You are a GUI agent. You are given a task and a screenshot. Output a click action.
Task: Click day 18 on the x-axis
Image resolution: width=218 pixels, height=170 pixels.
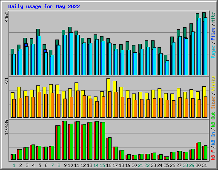tap(121, 165)
